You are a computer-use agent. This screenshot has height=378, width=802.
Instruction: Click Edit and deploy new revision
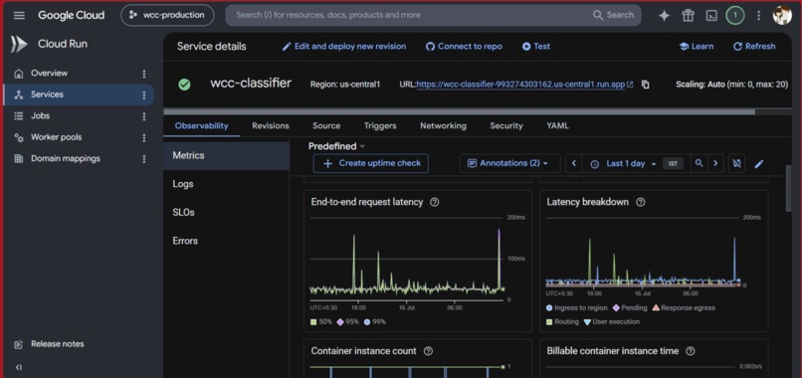(x=344, y=47)
